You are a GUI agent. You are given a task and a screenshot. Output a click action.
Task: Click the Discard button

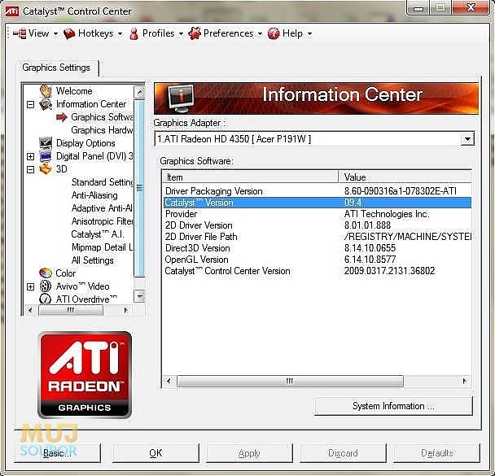pyautogui.click(x=343, y=453)
